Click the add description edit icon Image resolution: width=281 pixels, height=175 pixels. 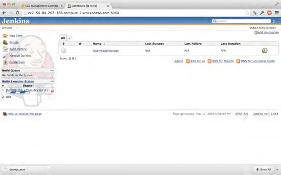point(256,32)
